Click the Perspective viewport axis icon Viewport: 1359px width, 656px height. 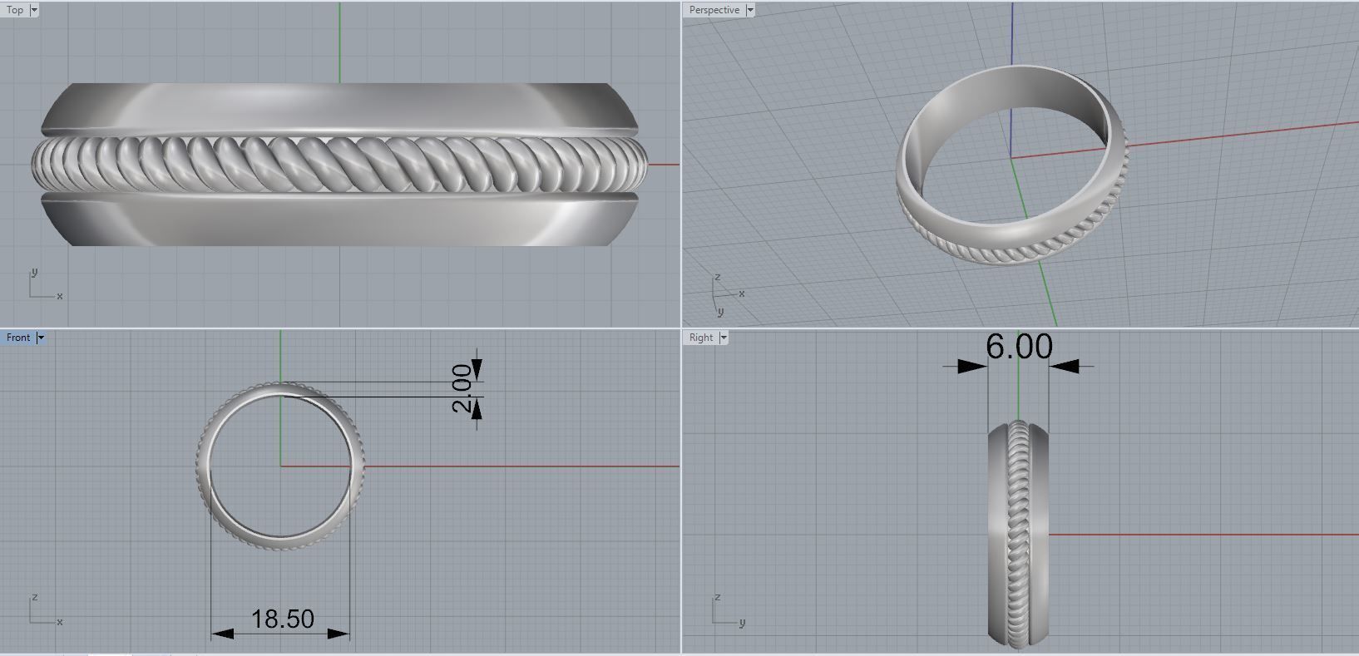727,295
